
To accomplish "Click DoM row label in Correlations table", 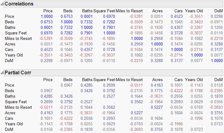I will tap(9, 61).
